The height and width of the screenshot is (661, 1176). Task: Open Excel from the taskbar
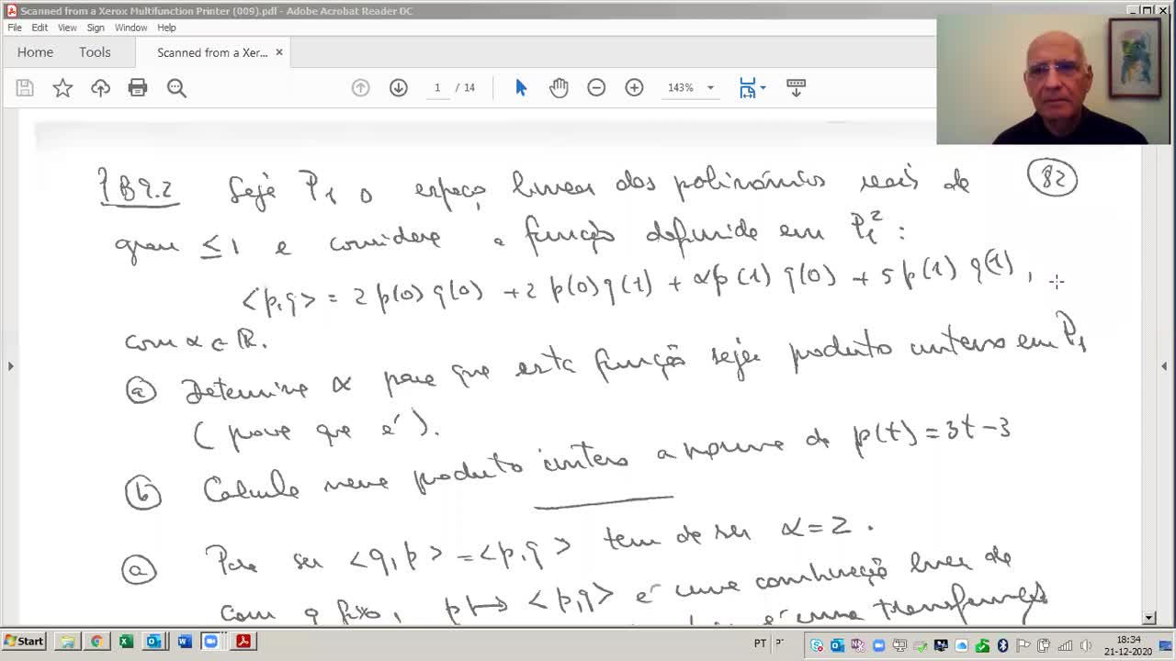[x=126, y=642]
